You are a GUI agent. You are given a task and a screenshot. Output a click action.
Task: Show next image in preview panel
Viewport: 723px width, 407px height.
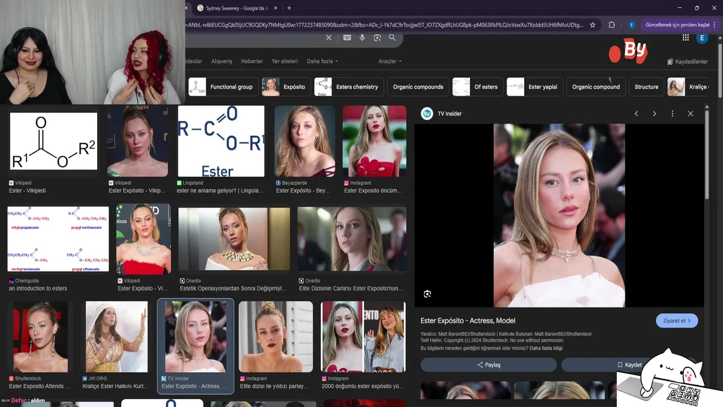point(654,114)
